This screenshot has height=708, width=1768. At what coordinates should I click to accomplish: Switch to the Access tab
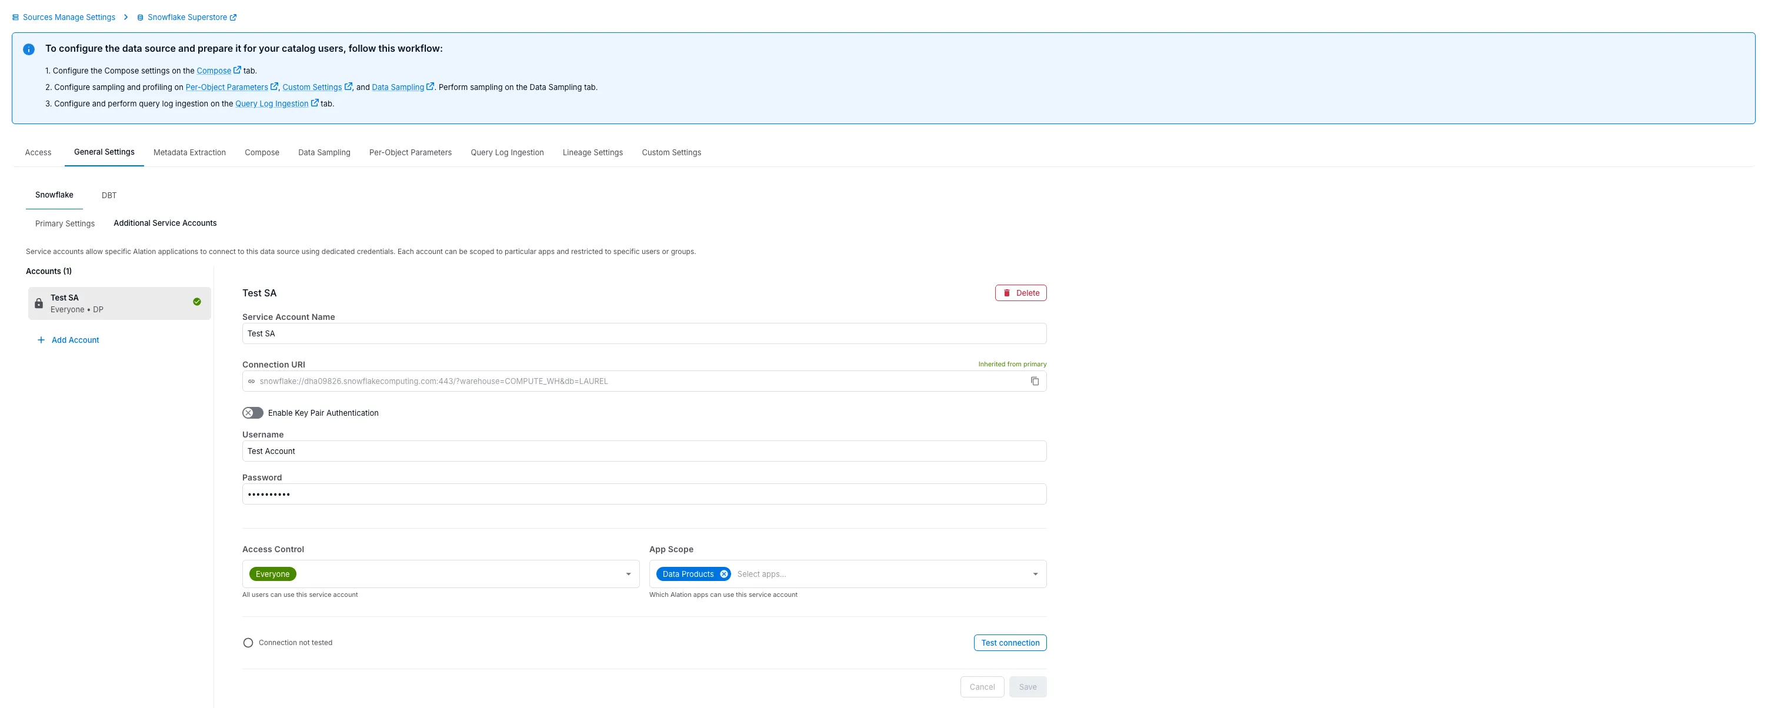38,152
